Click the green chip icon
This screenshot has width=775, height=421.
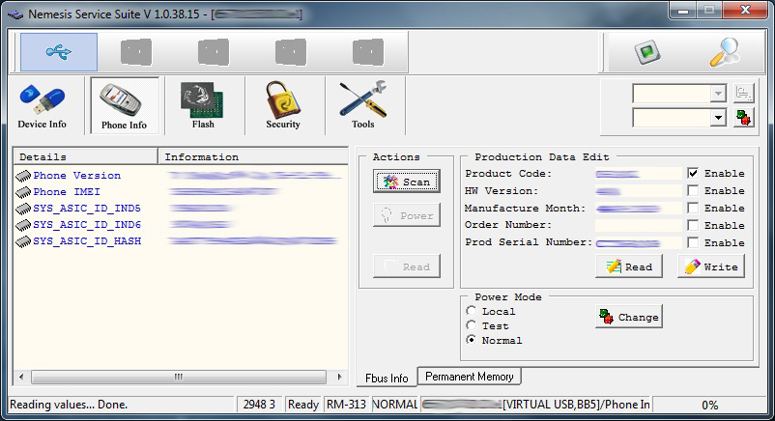(647, 52)
